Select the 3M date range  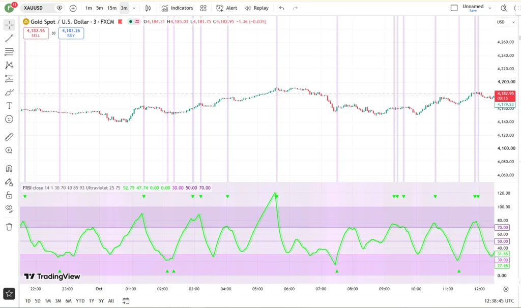58,301
